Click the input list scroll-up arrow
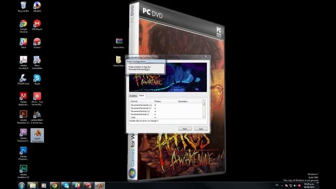This screenshot has height=189, width=336. [x=204, y=101]
